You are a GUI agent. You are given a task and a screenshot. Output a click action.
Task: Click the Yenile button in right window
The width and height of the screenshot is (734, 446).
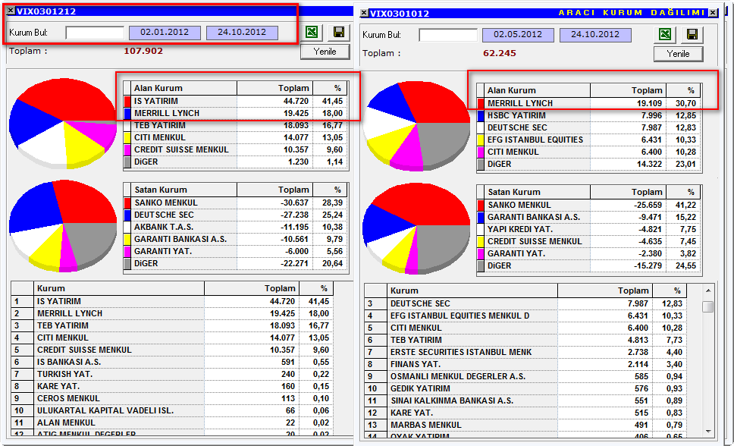[679, 54]
